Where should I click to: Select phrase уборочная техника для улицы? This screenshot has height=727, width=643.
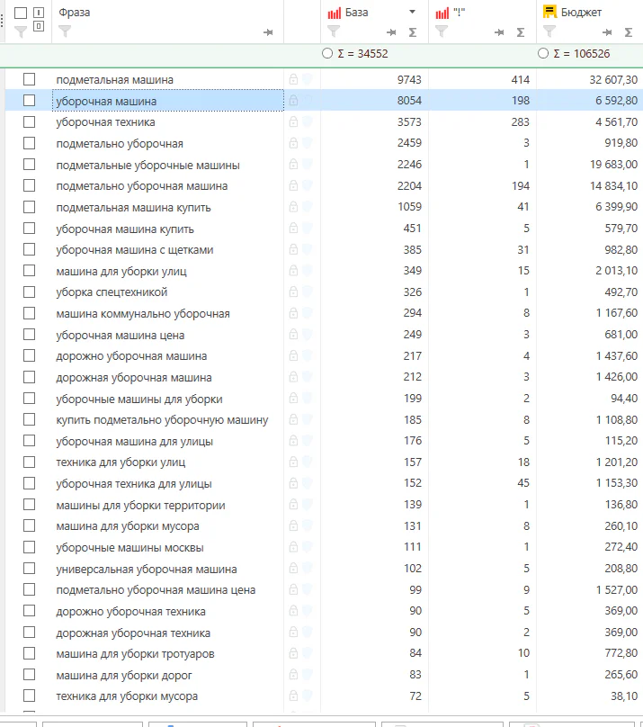pyautogui.click(x=134, y=483)
